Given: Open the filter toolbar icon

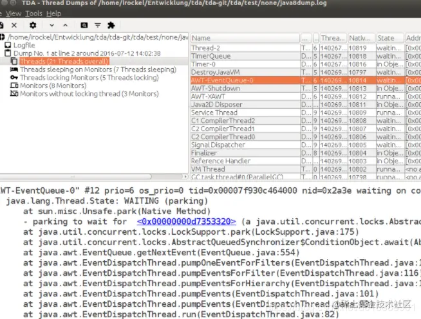Looking at the screenshot, I should tap(98, 25).
